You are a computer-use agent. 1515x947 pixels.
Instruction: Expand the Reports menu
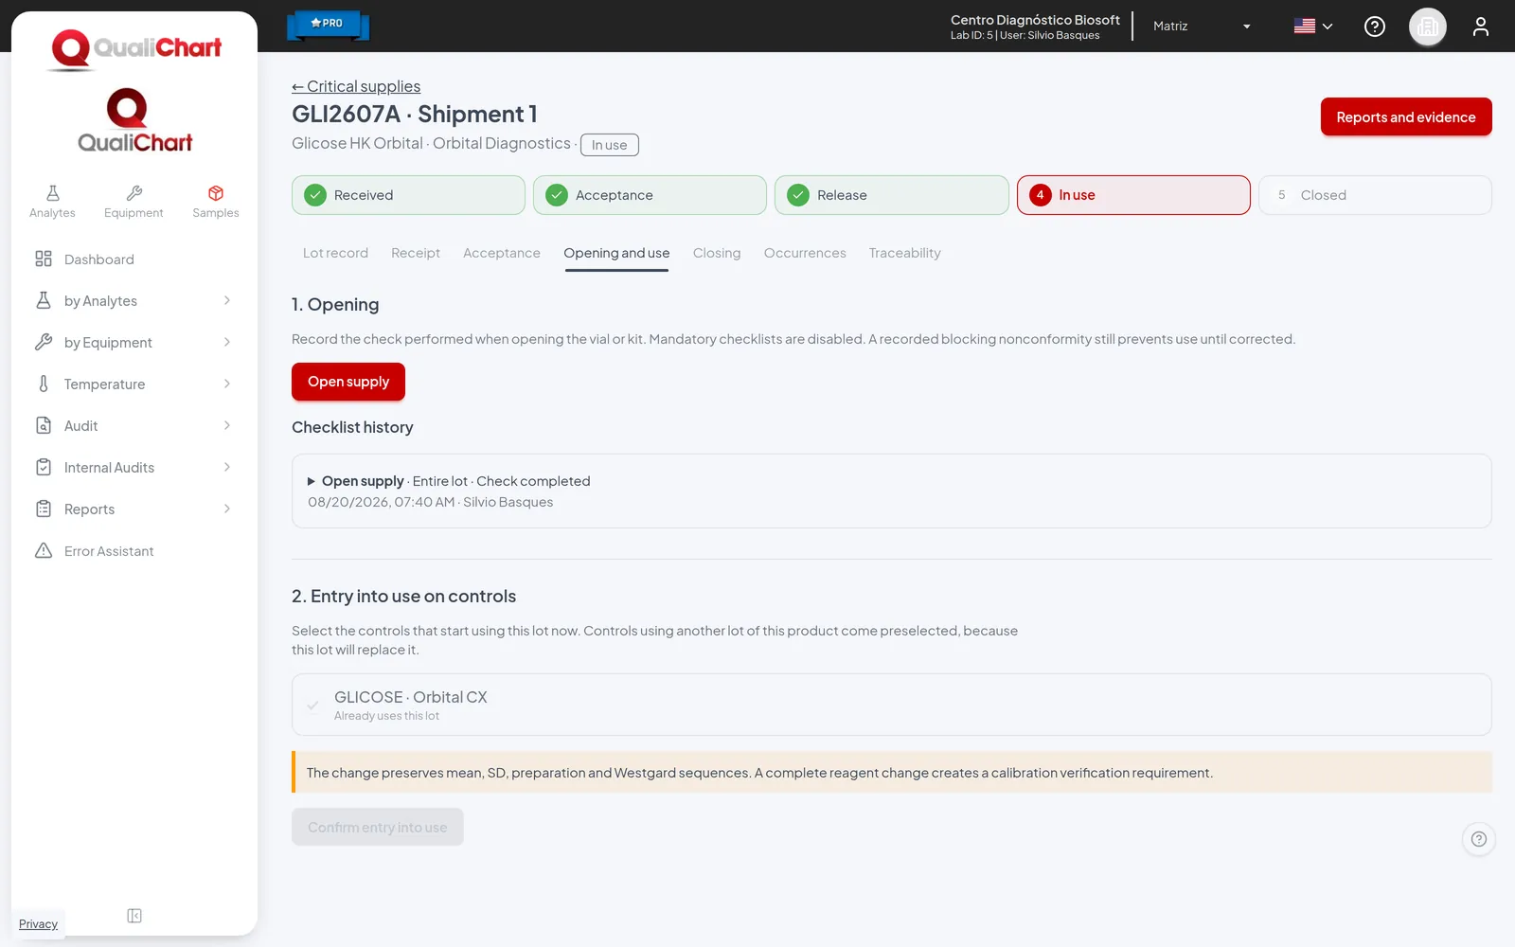tap(134, 509)
